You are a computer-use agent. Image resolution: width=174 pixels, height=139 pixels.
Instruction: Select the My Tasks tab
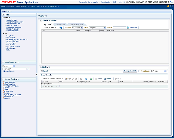(x=47, y=25)
